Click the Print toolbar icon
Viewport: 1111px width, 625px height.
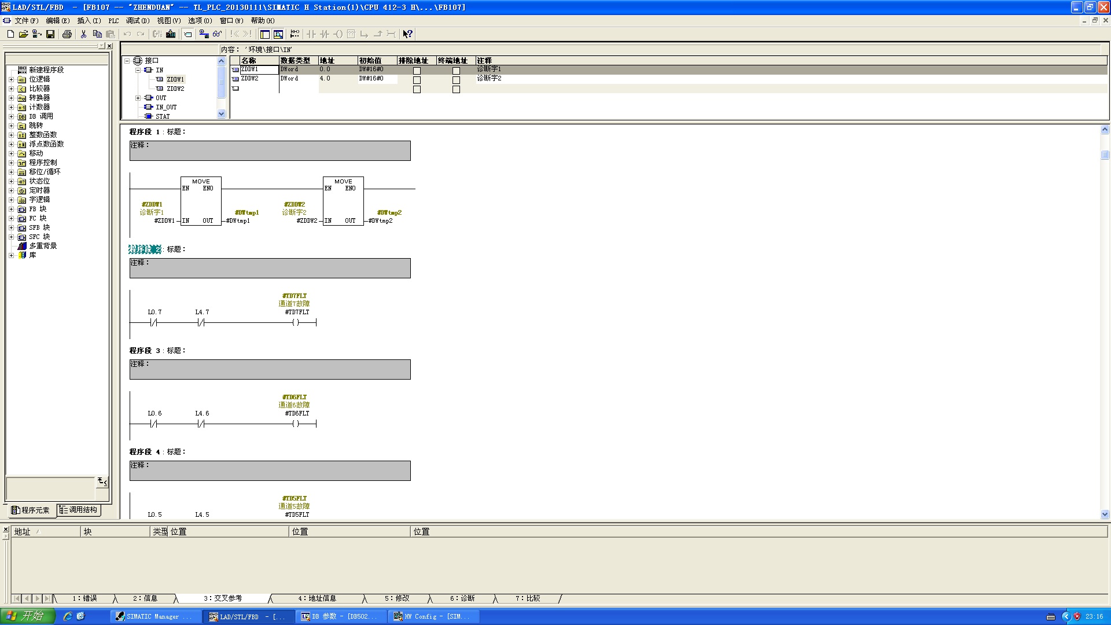pyautogui.click(x=67, y=34)
